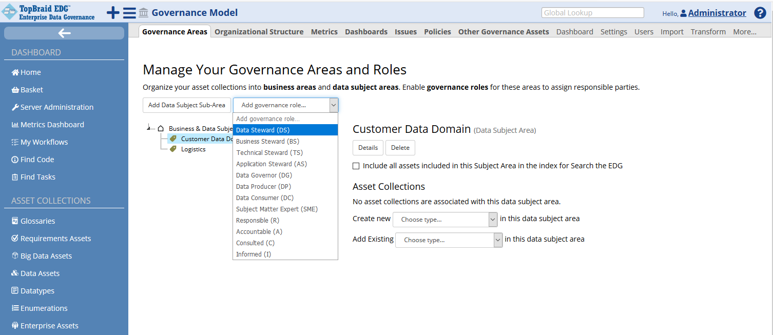Open the Administrator account link
Viewport: 773px width, 335px height.
[717, 13]
